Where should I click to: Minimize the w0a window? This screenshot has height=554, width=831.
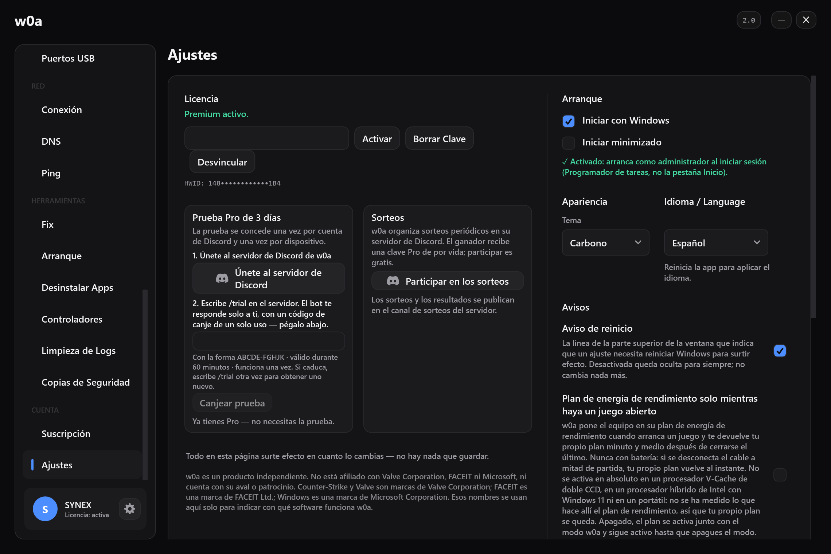pos(781,20)
